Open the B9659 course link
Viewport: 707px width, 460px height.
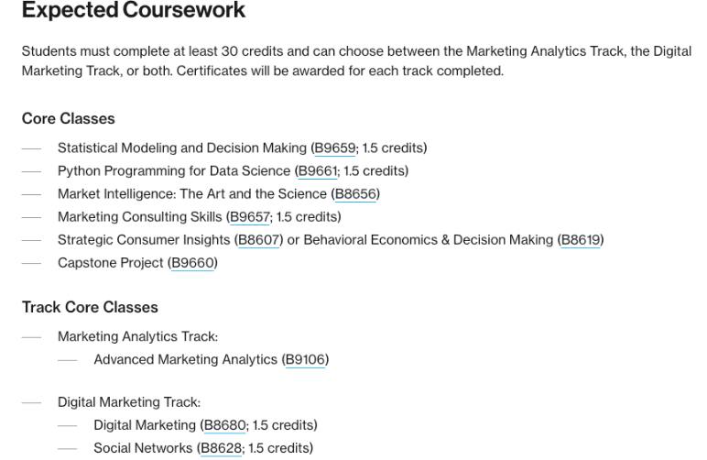click(x=333, y=148)
